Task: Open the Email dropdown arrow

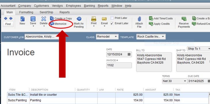Action: [104, 26]
